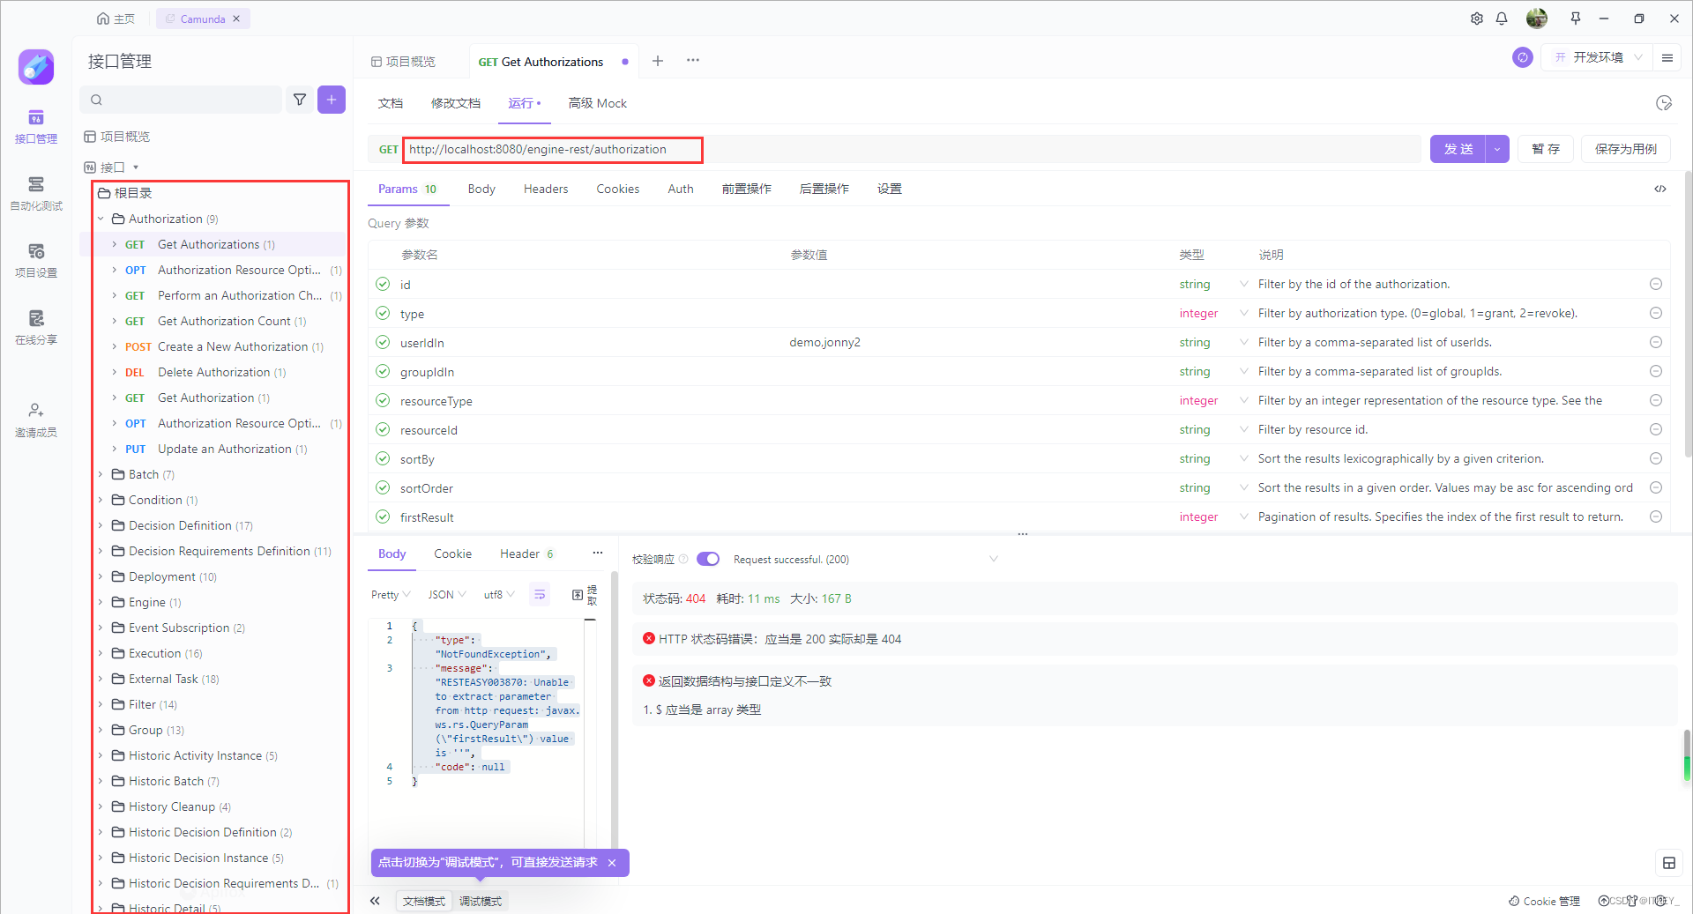Viewport: 1693px width, 914px height.
Task: Uncheck the sortBy parameter
Action: 383,458
